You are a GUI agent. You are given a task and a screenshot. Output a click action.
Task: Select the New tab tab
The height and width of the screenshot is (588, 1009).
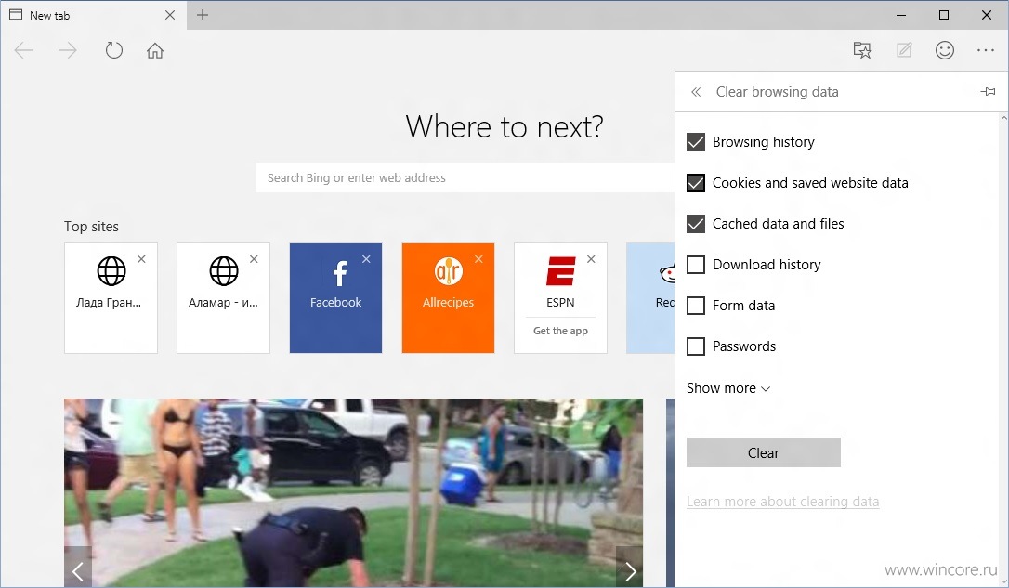click(x=93, y=15)
